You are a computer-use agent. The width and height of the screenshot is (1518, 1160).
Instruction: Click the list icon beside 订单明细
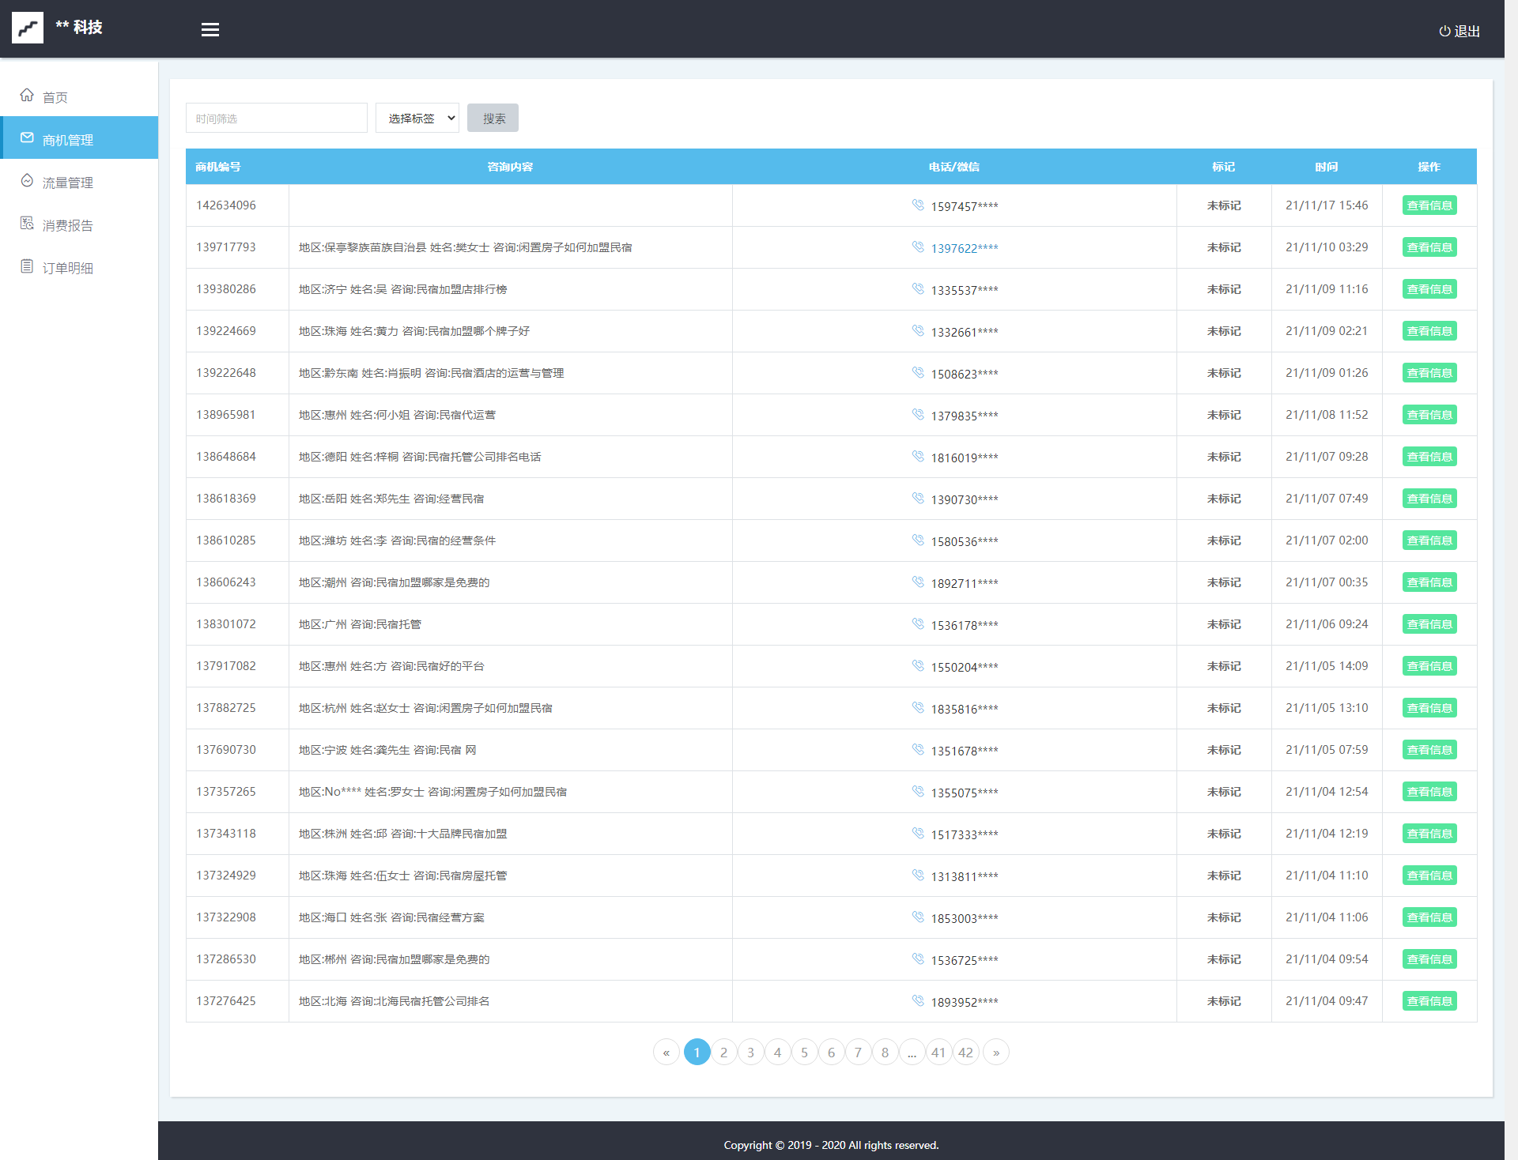point(27,266)
